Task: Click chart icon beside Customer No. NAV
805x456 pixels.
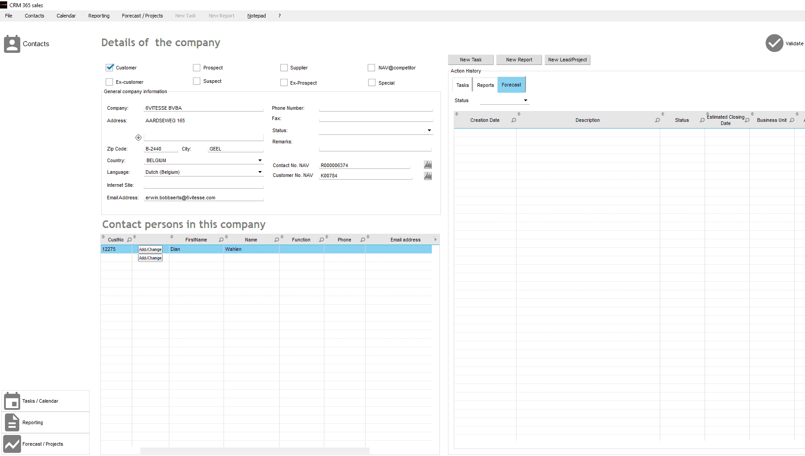Action: (x=428, y=176)
